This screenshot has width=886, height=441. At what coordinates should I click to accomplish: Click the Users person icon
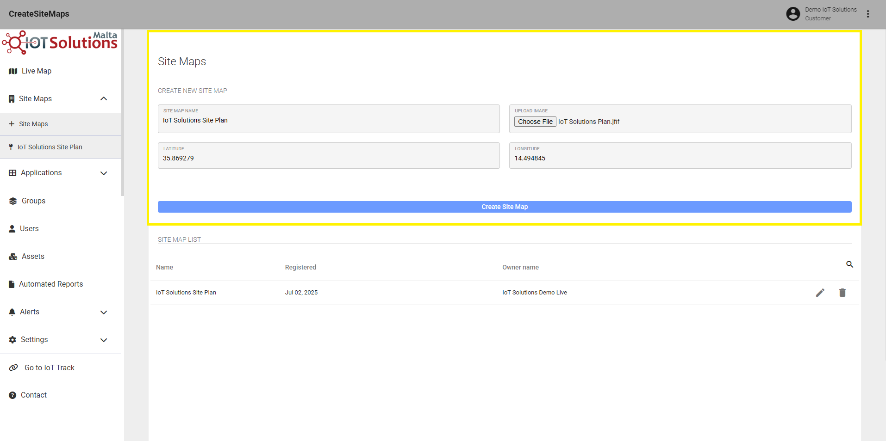point(12,229)
